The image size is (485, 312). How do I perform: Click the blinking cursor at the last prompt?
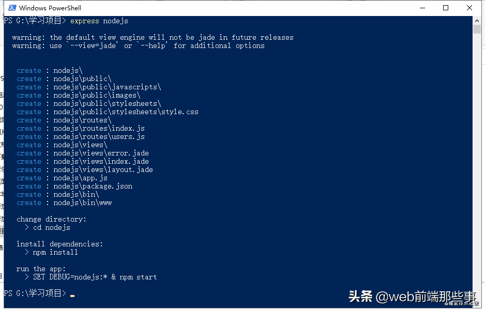tap(72, 295)
